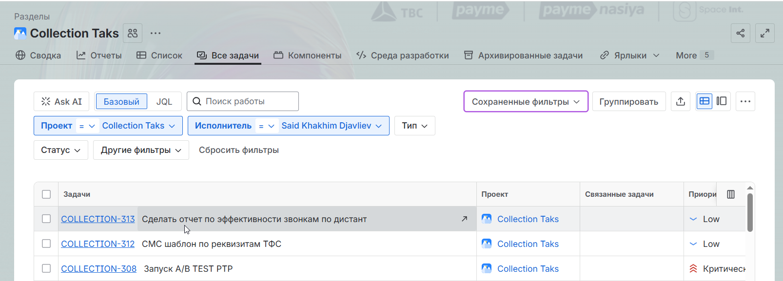Open the COLLECTION-308 issue link
Screen dimensions: 783x281
click(98, 269)
